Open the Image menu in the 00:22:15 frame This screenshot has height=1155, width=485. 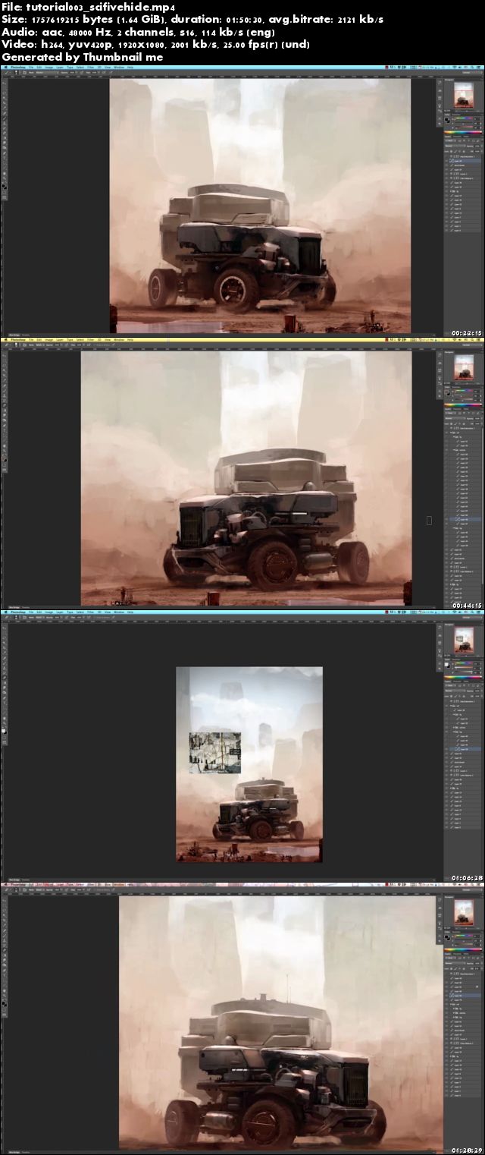tap(48, 68)
